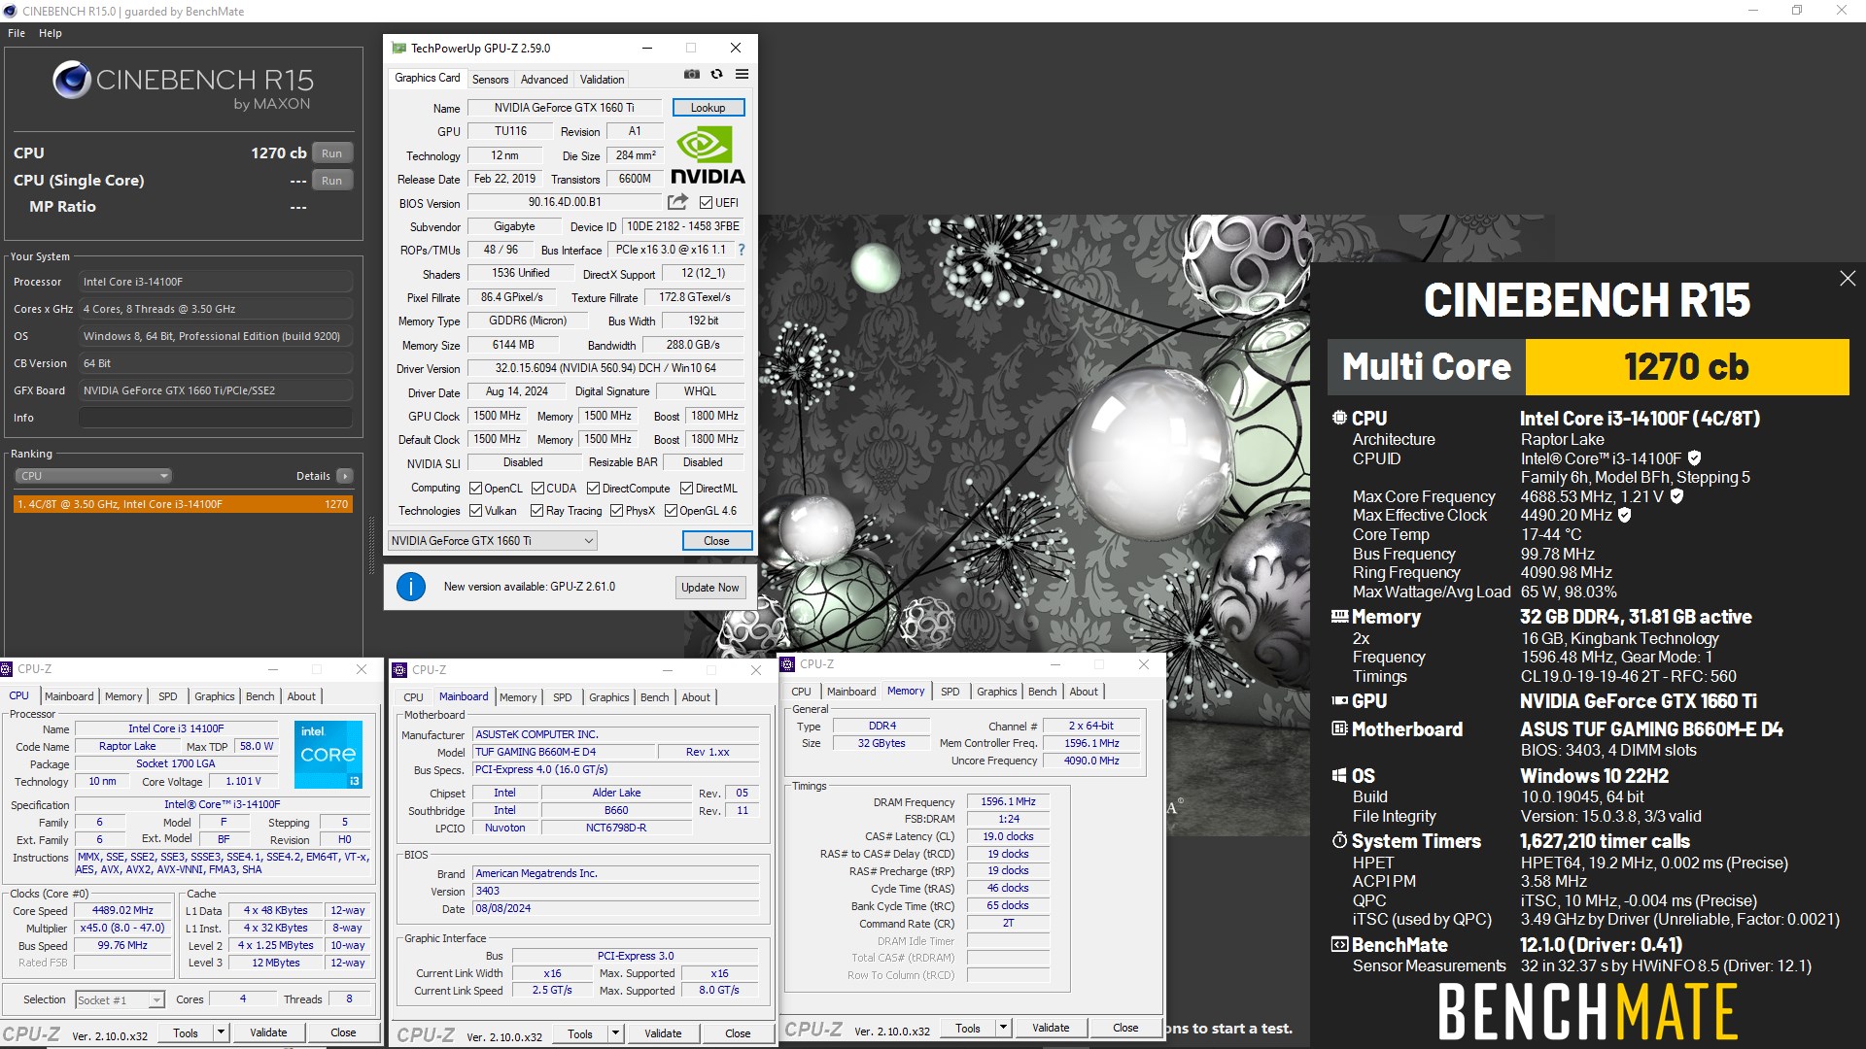
Task: Run the CPU Single Core test
Action: tap(331, 181)
